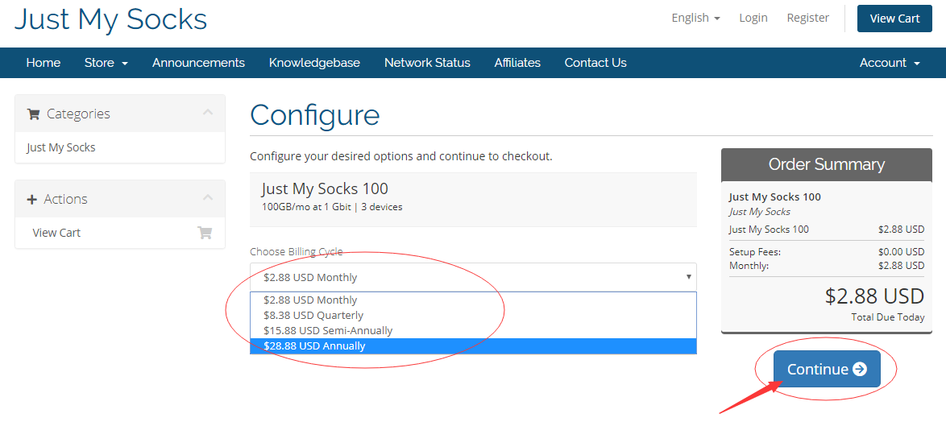Pick the $15.88 USD Semi-Annually option
The width and height of the screenshot is (946, 422).
(328, 331)
